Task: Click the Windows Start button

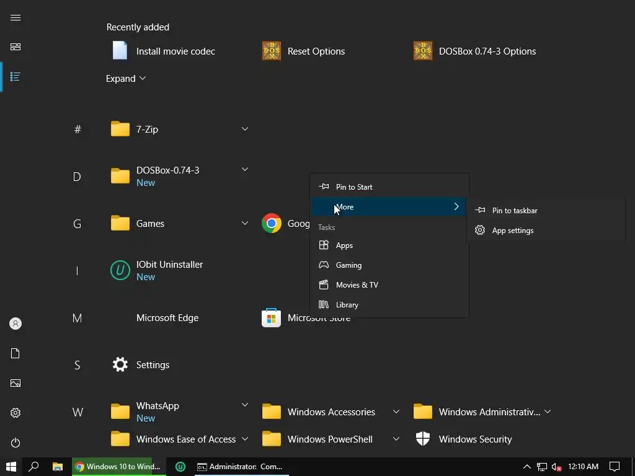Action: click(11, 467)
